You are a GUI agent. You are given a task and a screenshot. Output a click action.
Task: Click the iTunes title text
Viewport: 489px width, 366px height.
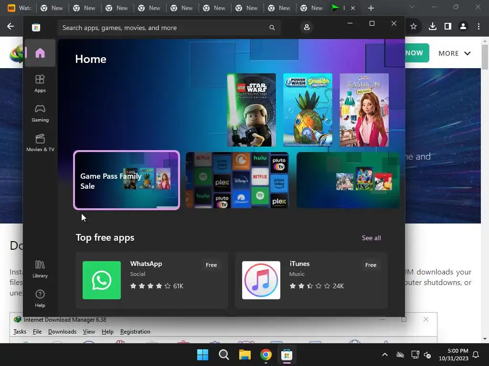click(299, 264)
